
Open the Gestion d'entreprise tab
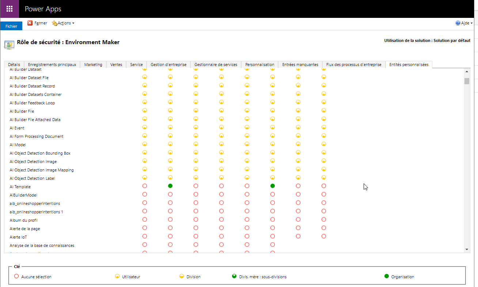click(x=168, y=65)
